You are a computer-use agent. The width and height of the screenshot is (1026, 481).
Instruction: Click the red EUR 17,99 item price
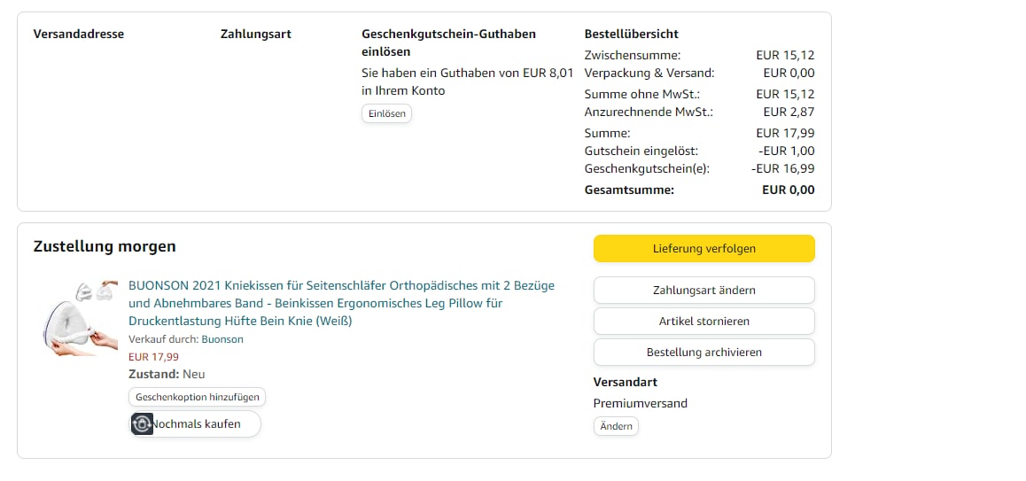[x=153, y=357]
